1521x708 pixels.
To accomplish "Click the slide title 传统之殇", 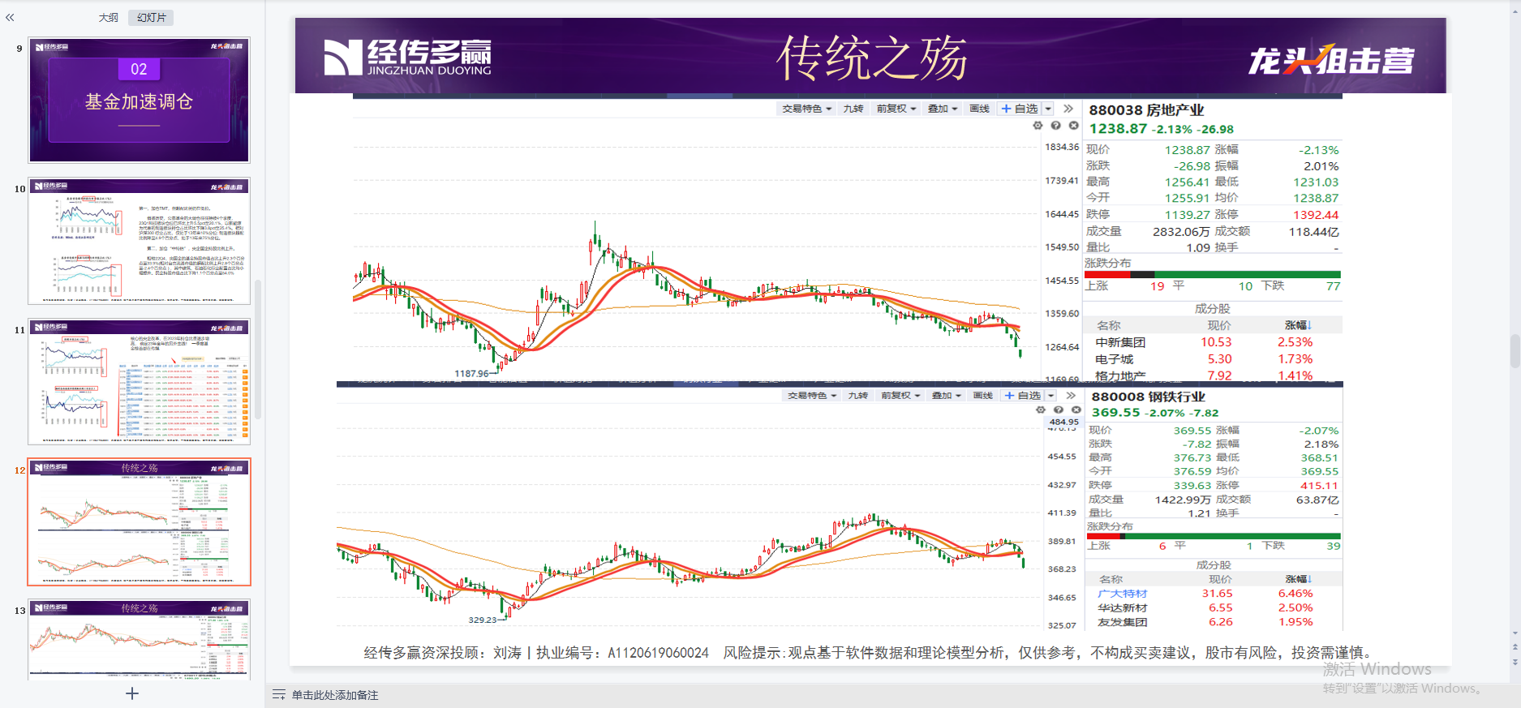I will [x=872, y=58].
